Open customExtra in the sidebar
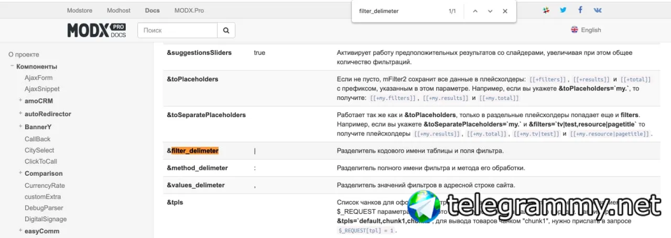The height and width of the screenshot is (238, 671). click(x=42, y=197)
